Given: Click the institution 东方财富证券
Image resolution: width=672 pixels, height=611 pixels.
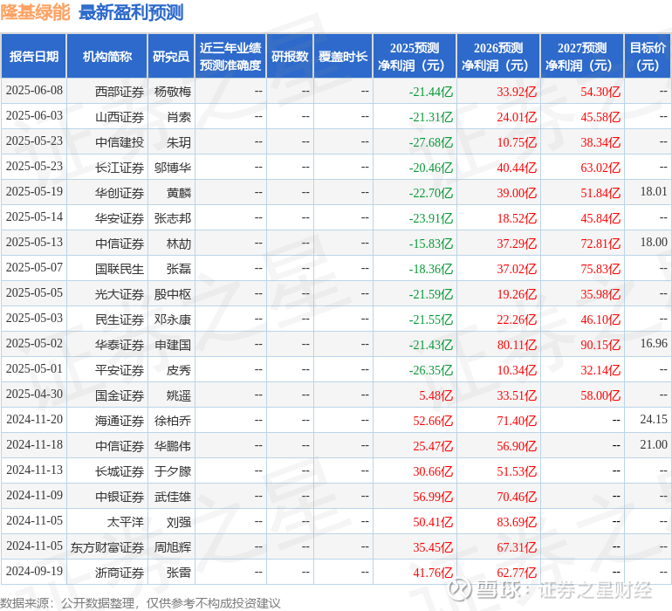Looking at the screenshot, I should (x=107, y=547).
